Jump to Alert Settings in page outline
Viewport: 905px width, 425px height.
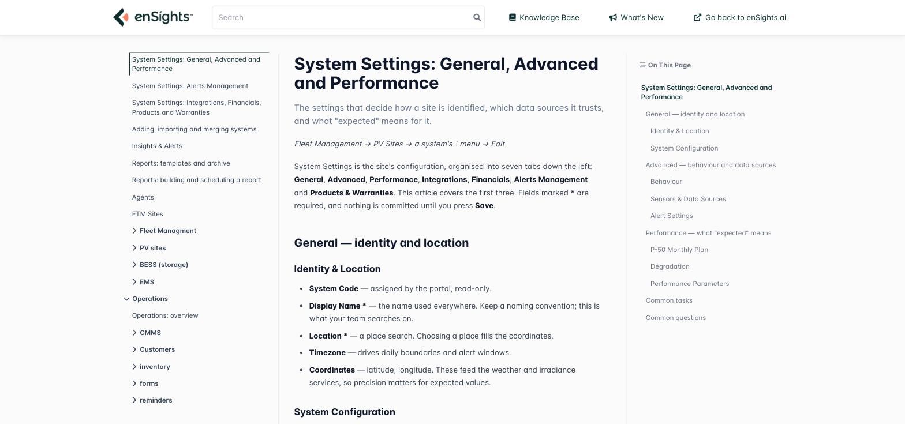tap(671, 216)
